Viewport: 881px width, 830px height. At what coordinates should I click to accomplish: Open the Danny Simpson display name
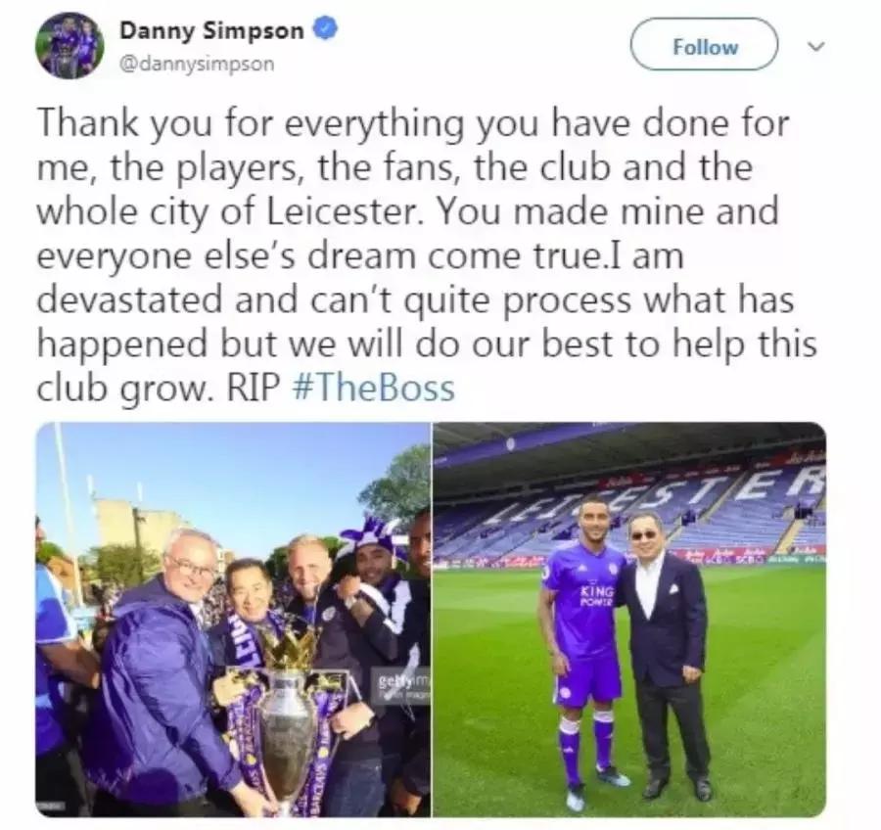[211, 30]
